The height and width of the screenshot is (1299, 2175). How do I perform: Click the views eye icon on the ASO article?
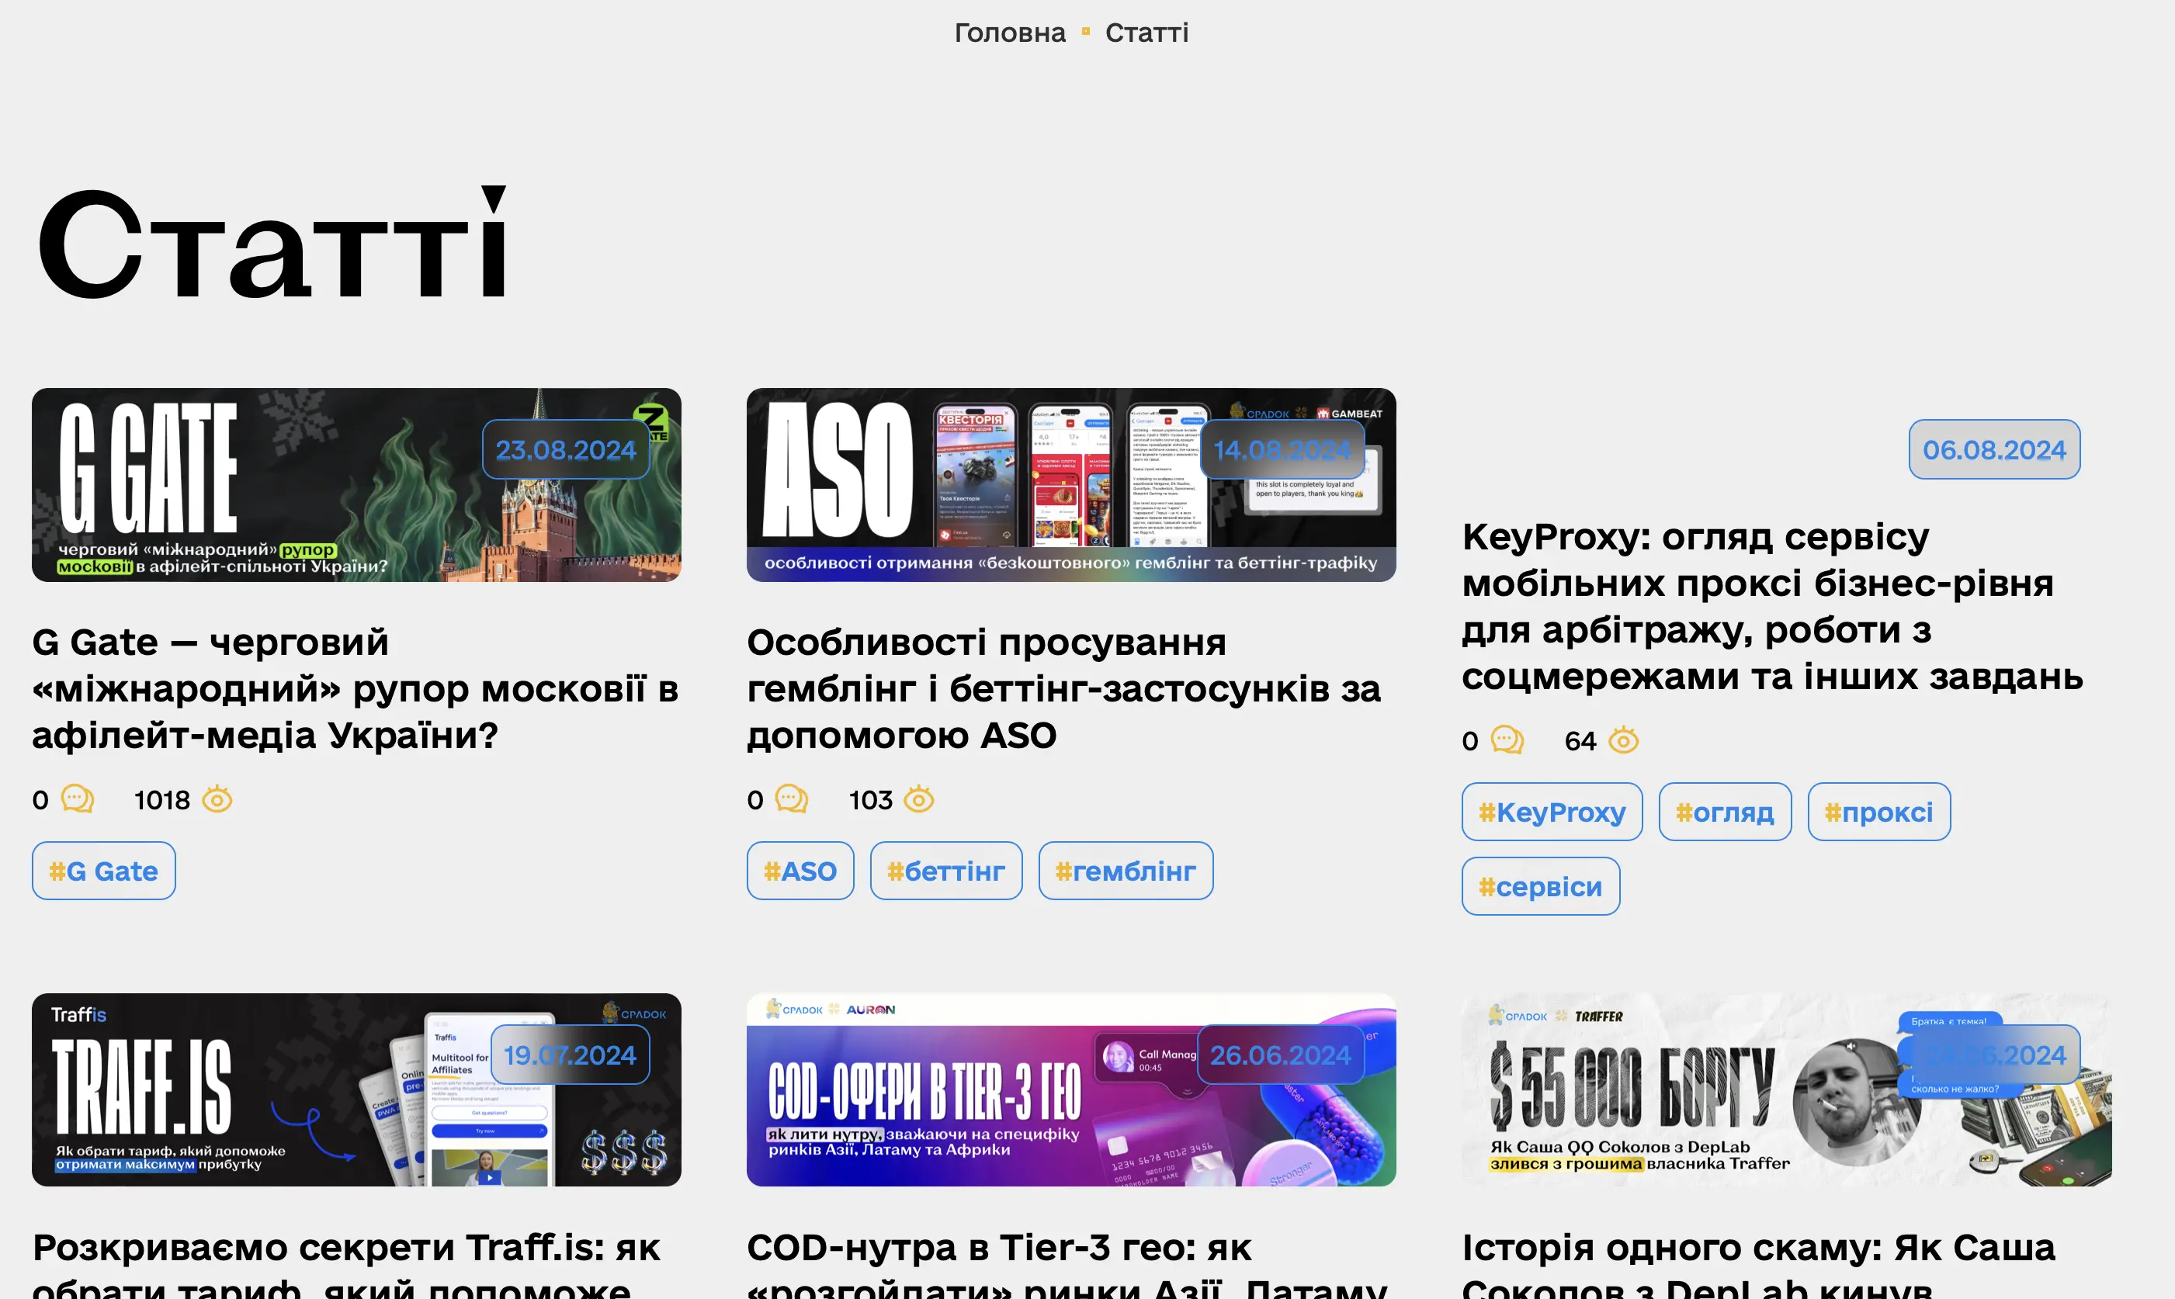(918, 799)
